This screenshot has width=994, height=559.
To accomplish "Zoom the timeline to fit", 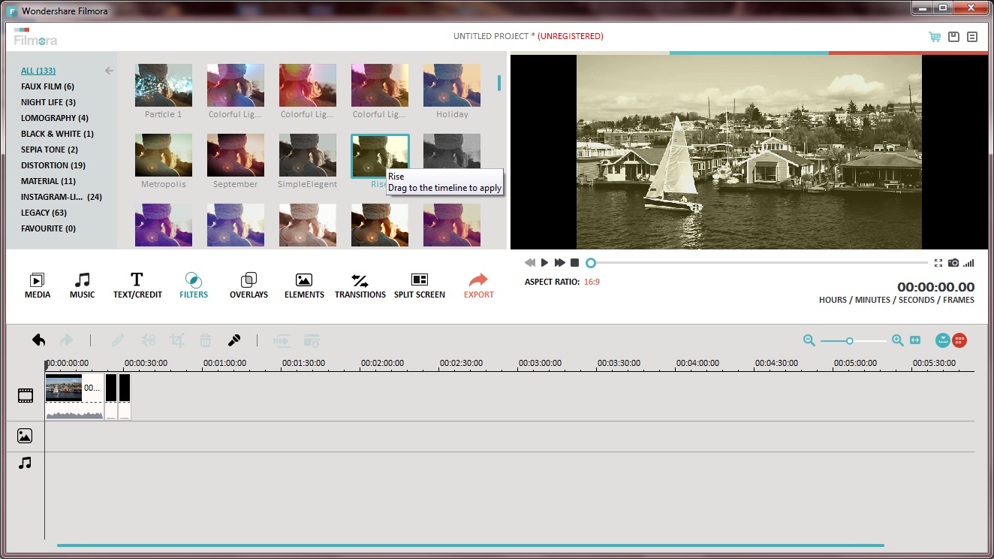I will pos(915,340).
